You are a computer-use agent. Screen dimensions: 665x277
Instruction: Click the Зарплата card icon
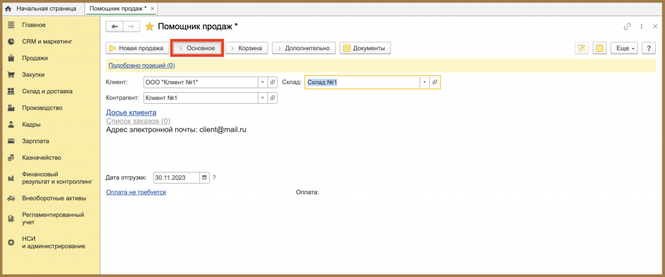pyautogui.click(x=11, y=141)
